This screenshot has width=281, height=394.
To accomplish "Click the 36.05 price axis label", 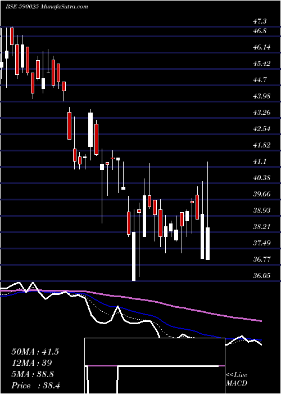I will 262,276.
